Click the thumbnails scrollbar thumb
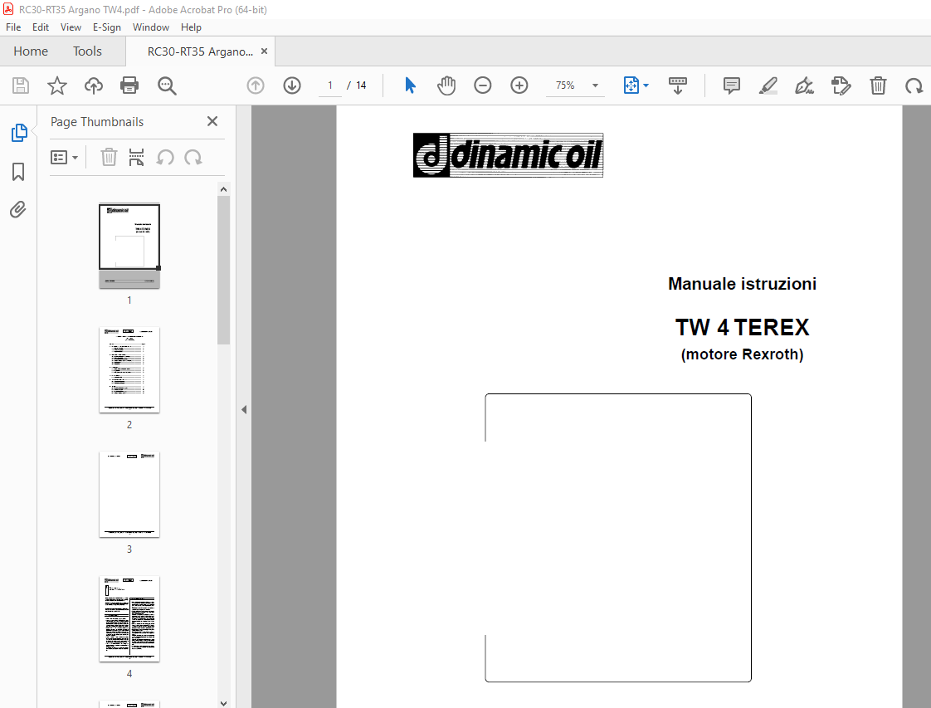The height and width of the screenshot is (708, 931). (x=223, y=270)
